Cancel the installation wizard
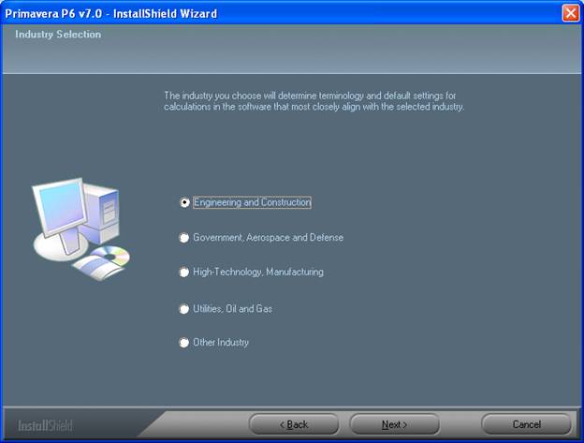 click(526, 424)
